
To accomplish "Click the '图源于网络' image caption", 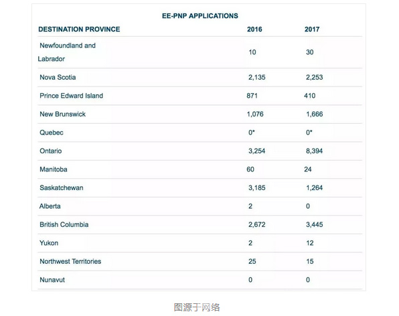I will pos(197,307).
